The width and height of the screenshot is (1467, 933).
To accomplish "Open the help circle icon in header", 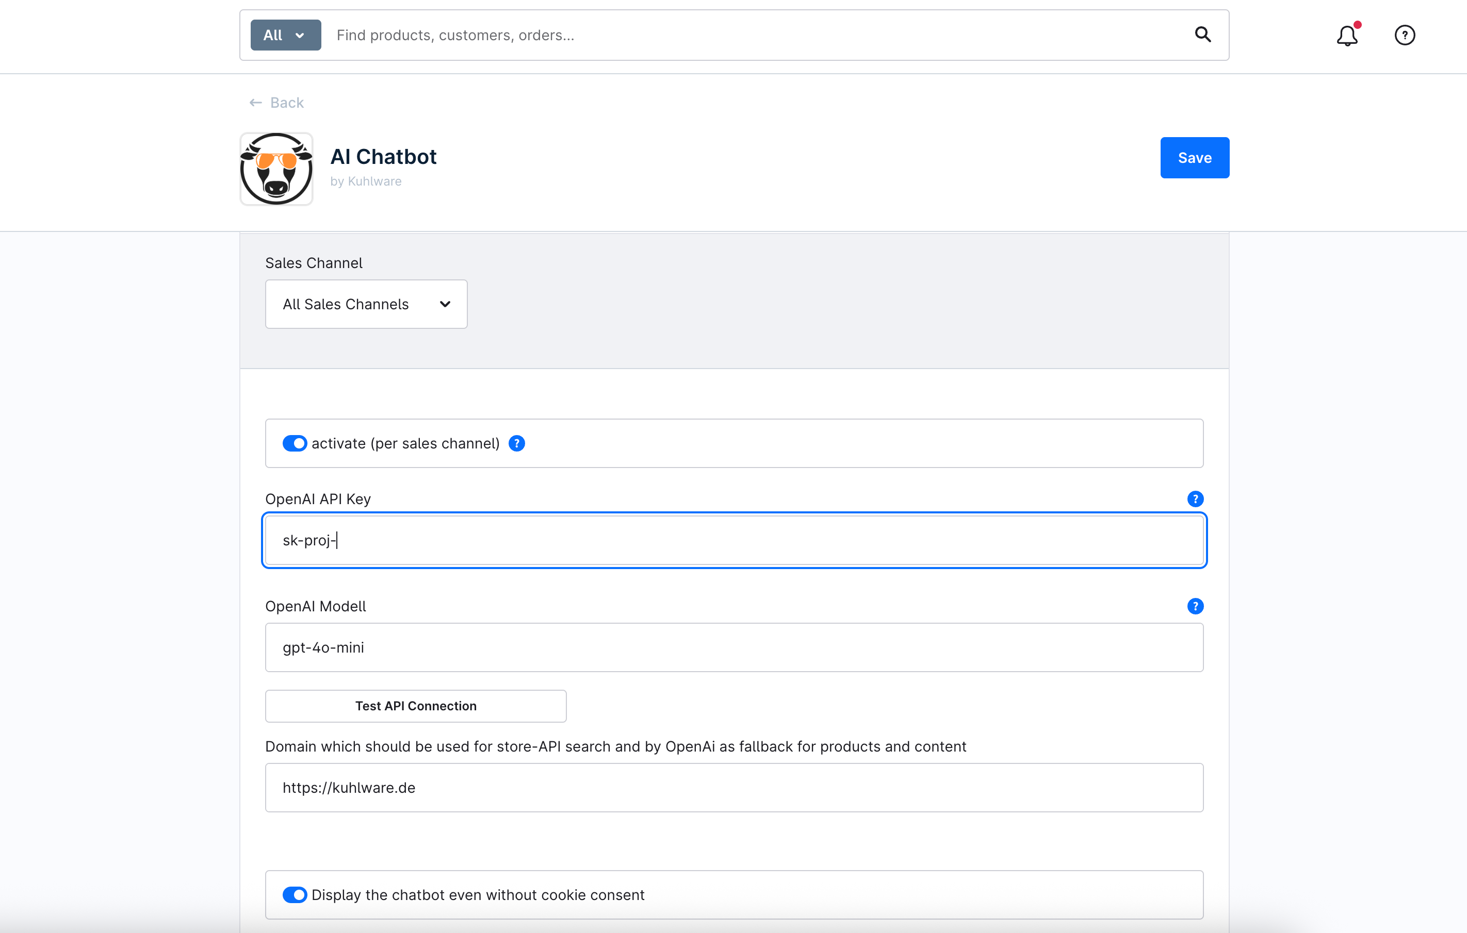I will point(1404,35).
